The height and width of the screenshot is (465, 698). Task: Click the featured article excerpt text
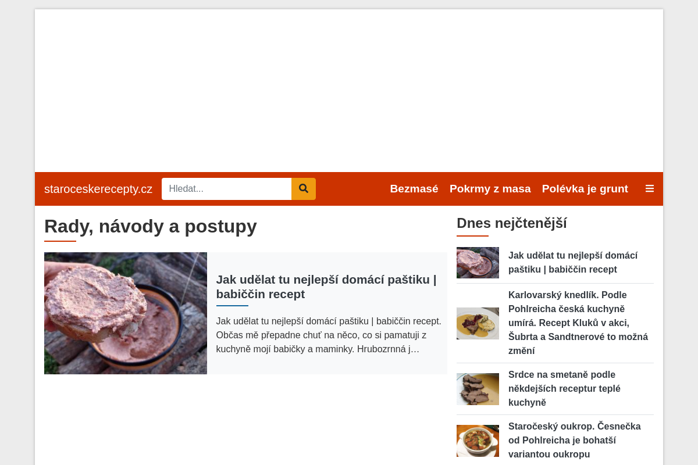tap(329, 335)
